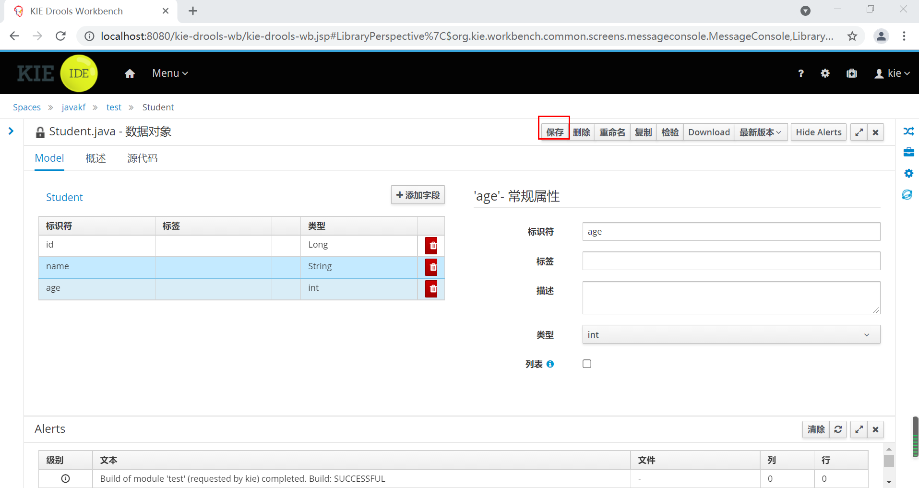The width and height of the screenshot is (919, 488).
Task: Switch to the 源代码 tab
Action: tap(142, 158)
